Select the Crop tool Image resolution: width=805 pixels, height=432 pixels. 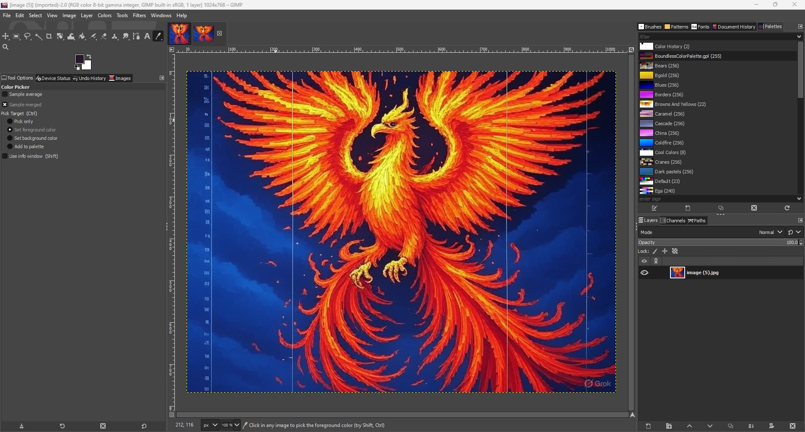pos(49,36)
